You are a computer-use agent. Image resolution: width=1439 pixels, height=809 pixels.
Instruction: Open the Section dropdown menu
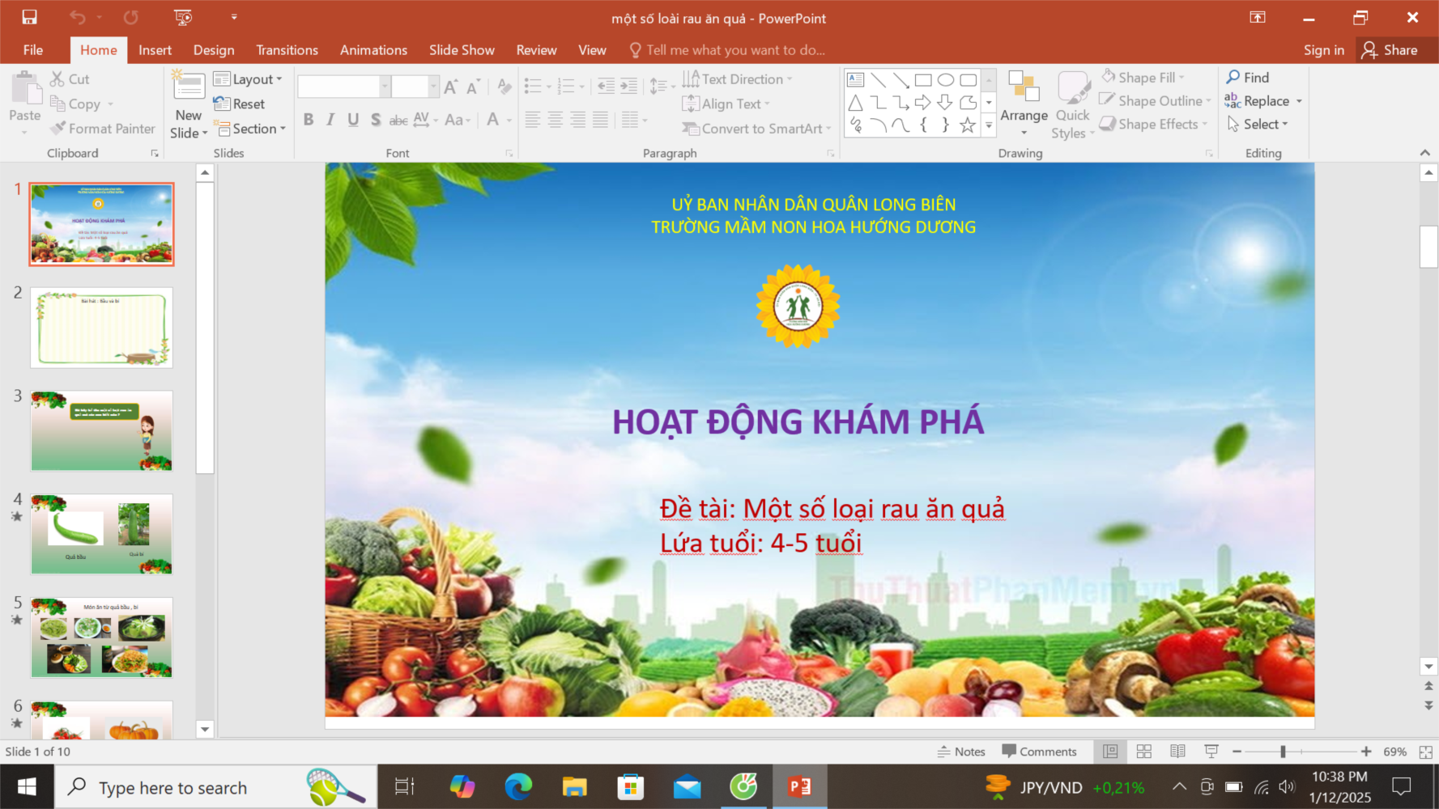click(251, 129)
